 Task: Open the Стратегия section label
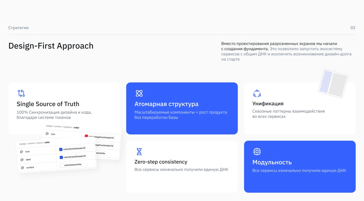point(18,28)
